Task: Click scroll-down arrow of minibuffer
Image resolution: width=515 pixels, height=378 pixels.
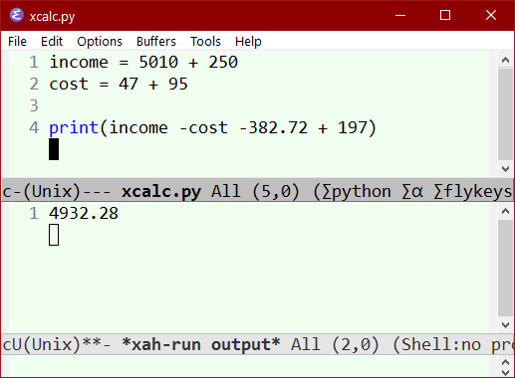Action: tap(505, 372)
